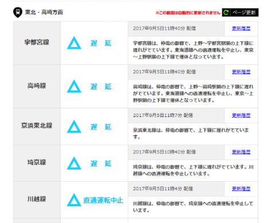This screenshot has height=223, width=275.
Task: Click the delay triangle icon for 高崎線
Action: pos(74,87)
